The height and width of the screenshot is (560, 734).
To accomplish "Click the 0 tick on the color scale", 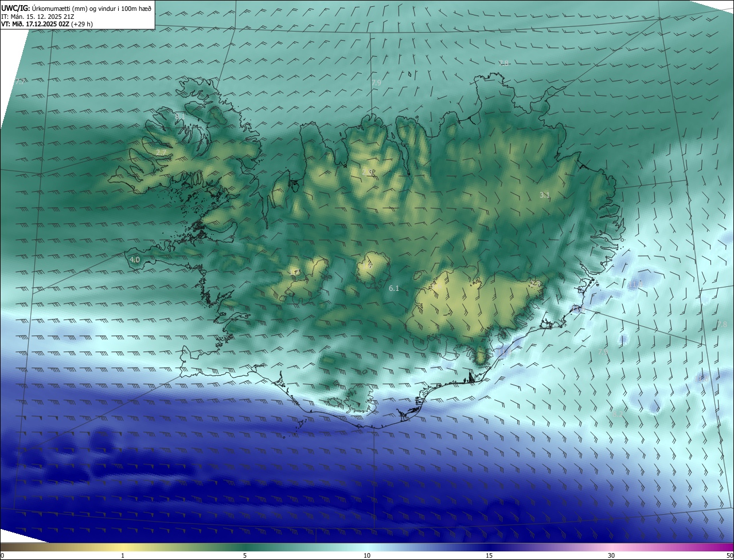I will coord(2,555).
